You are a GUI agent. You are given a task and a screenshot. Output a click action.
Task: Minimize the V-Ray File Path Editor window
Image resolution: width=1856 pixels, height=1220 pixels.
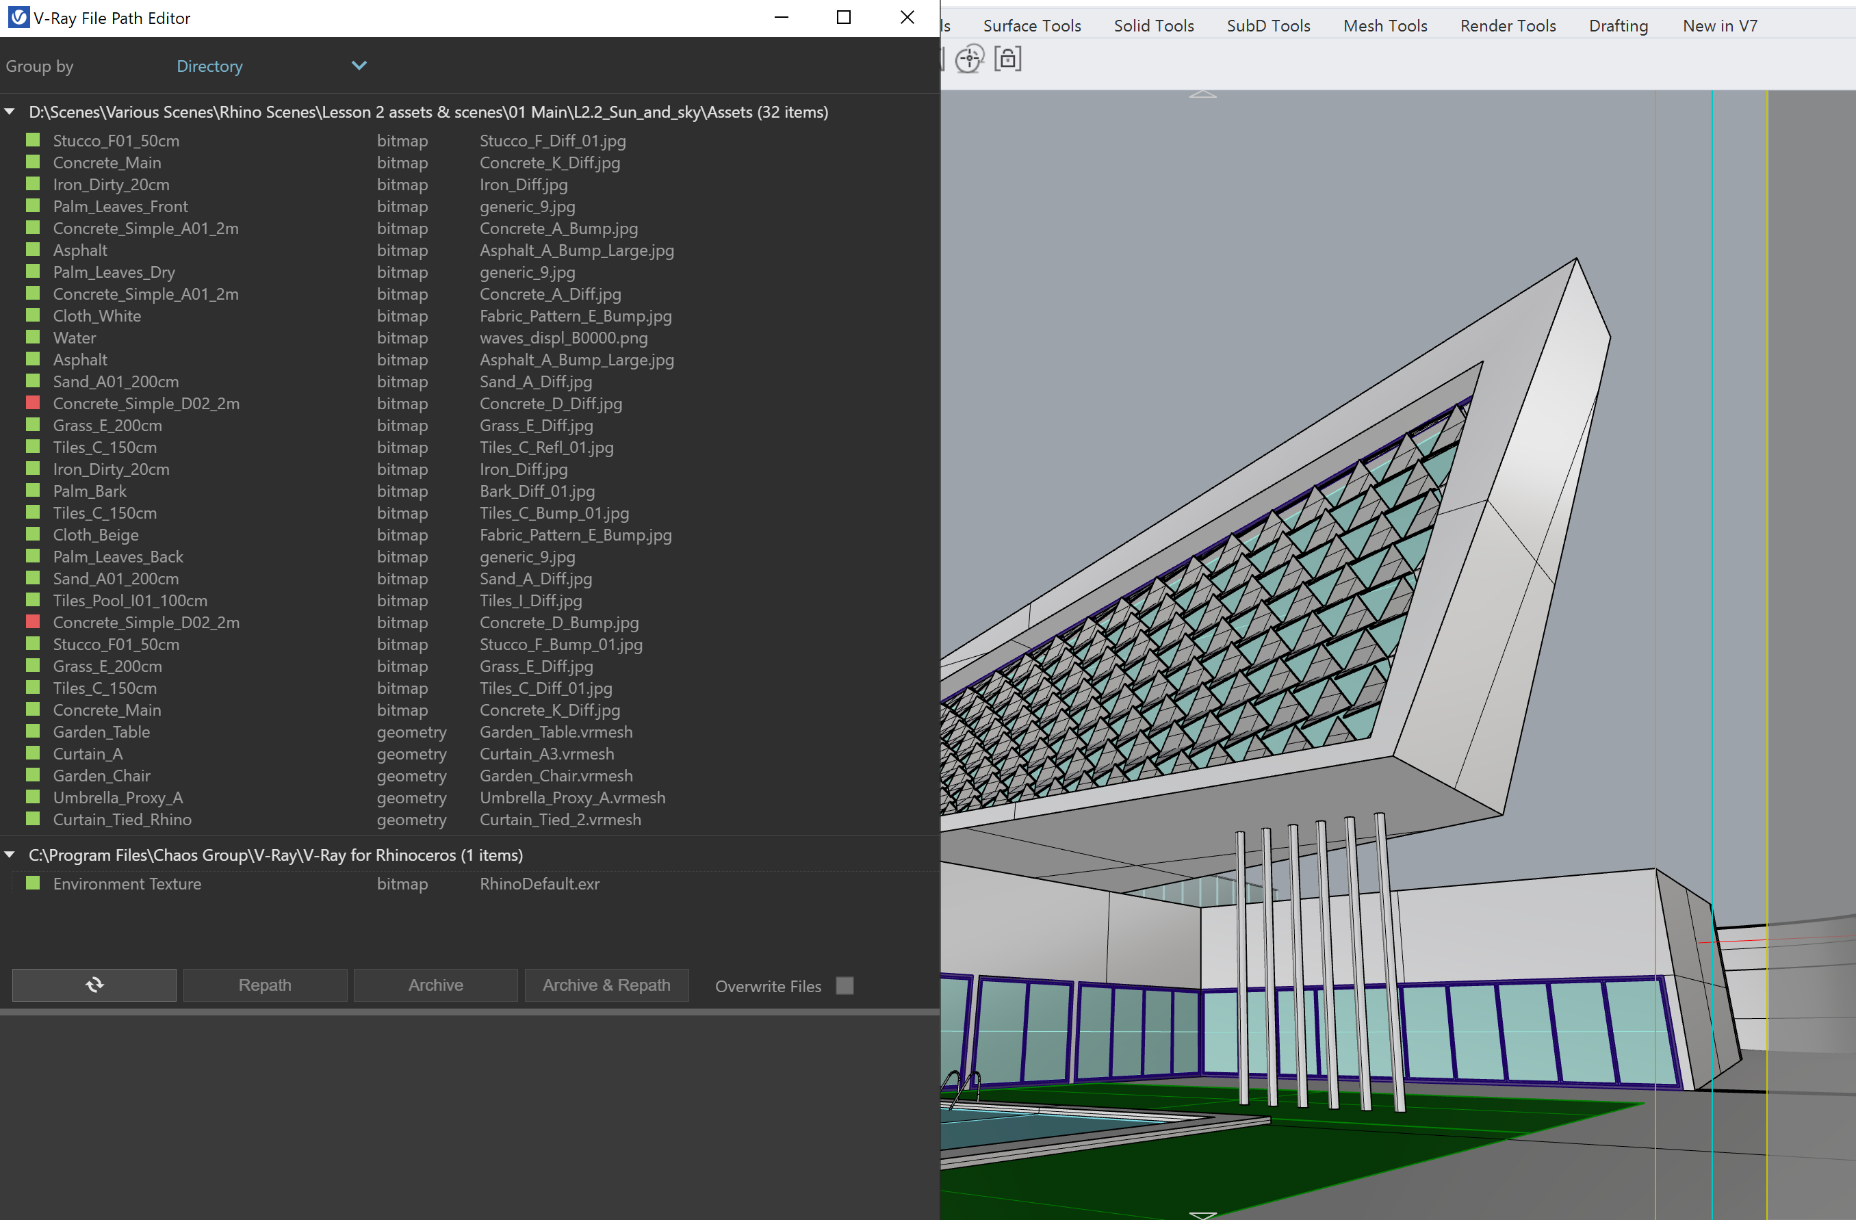[x=782, y=17]
